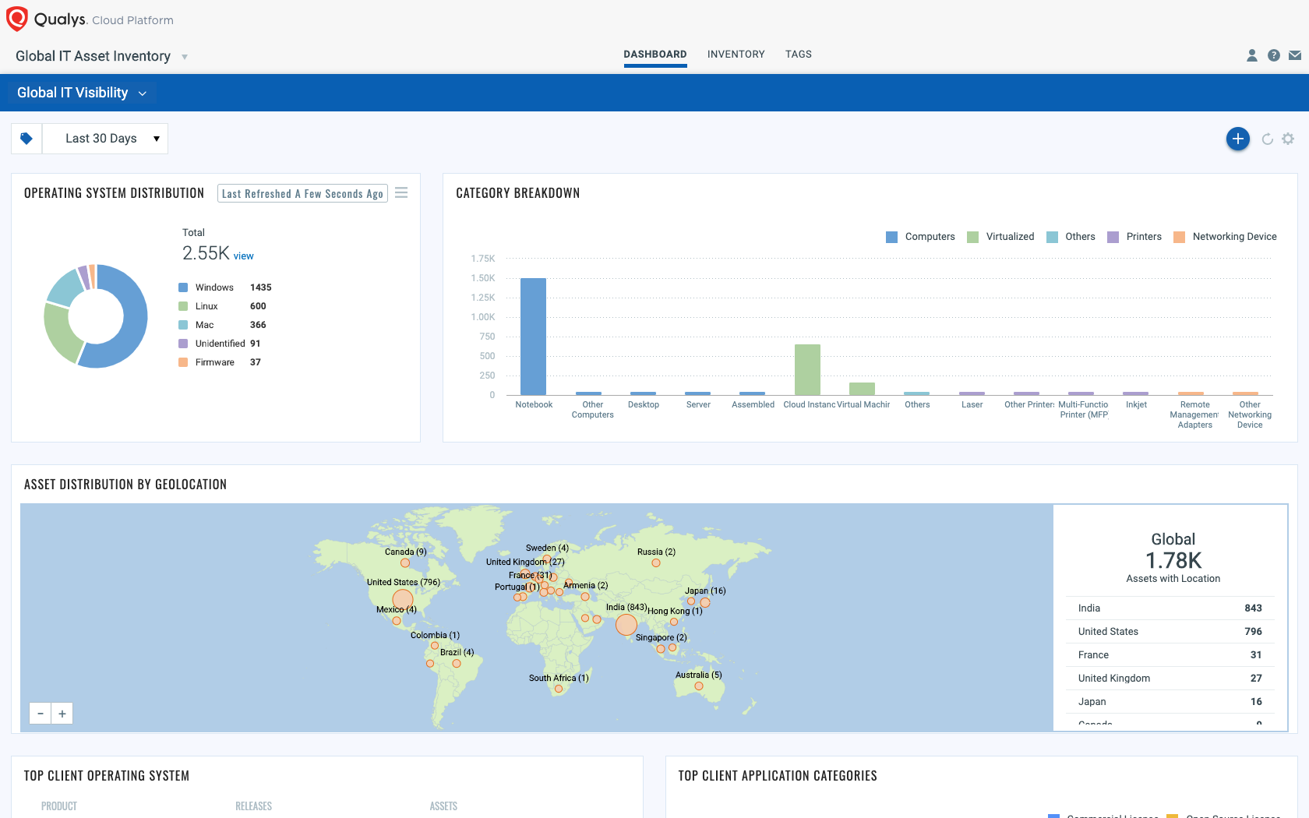Open the user profile icon
The width and height of the screenshot is (1309, 818).
pos(1252,55)
